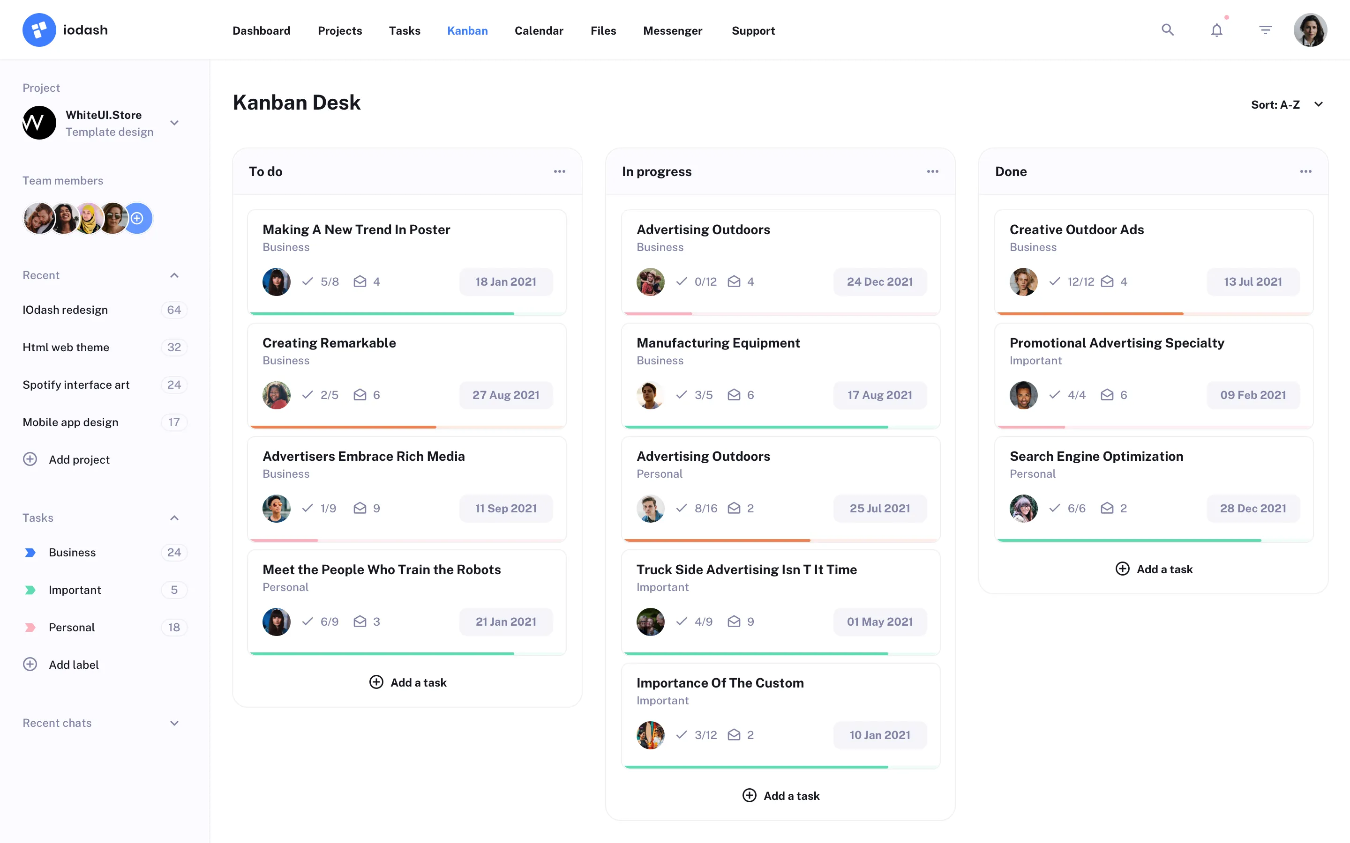This screenshot has width=1350, height=843.
Task: Open the filter icon next to notifications
Action: [1265, 30]
